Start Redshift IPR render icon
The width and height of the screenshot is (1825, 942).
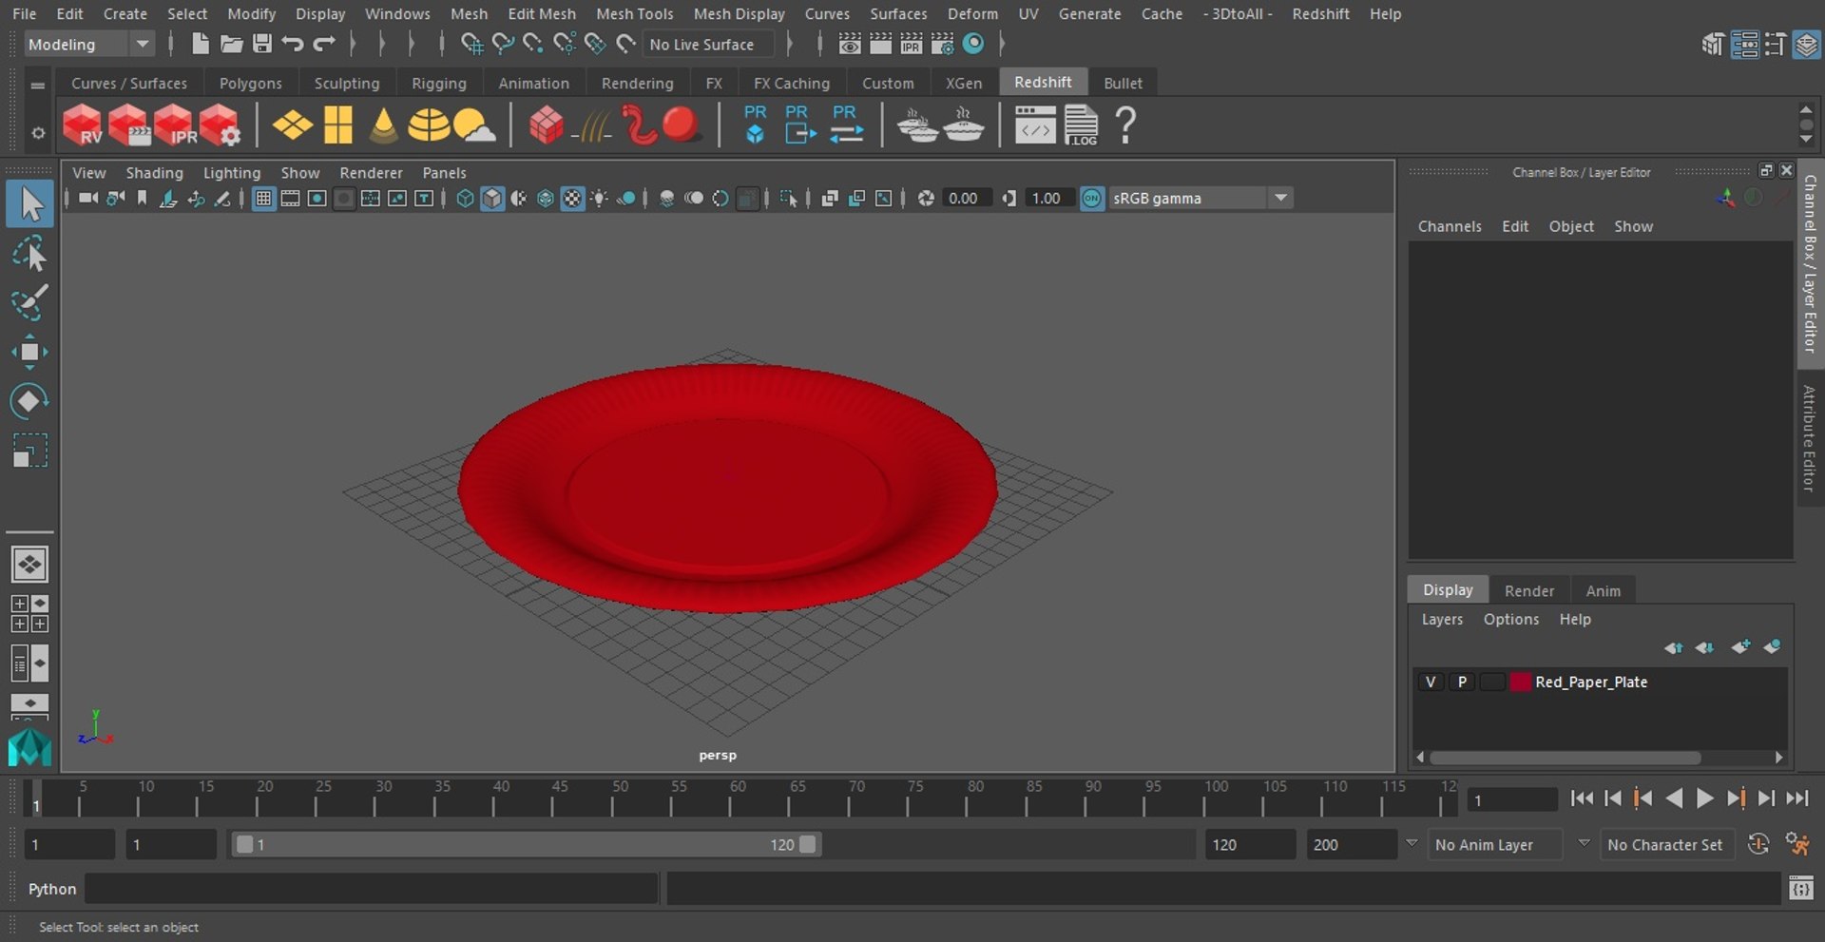tap(174, 125)
